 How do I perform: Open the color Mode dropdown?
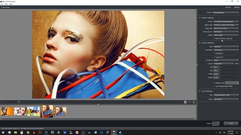click(x=226, y=99)
